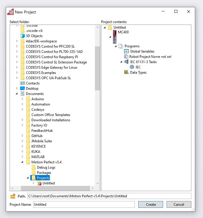Screen dimensions: 203x218
Task: Expand the CODESYS Examples folder
Action: pyautogui.click(x=17, y=72)
